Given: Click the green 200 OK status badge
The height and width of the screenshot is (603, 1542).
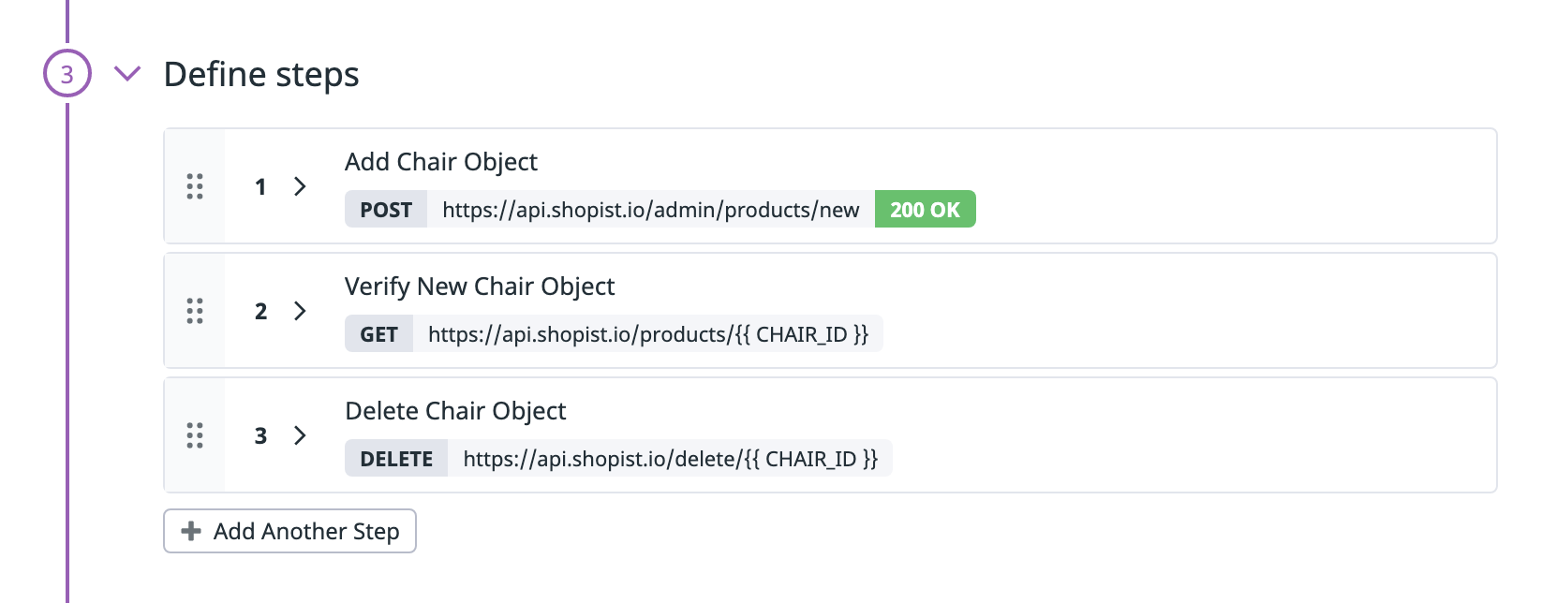Looking at the screenshot, I should point(925,210).
